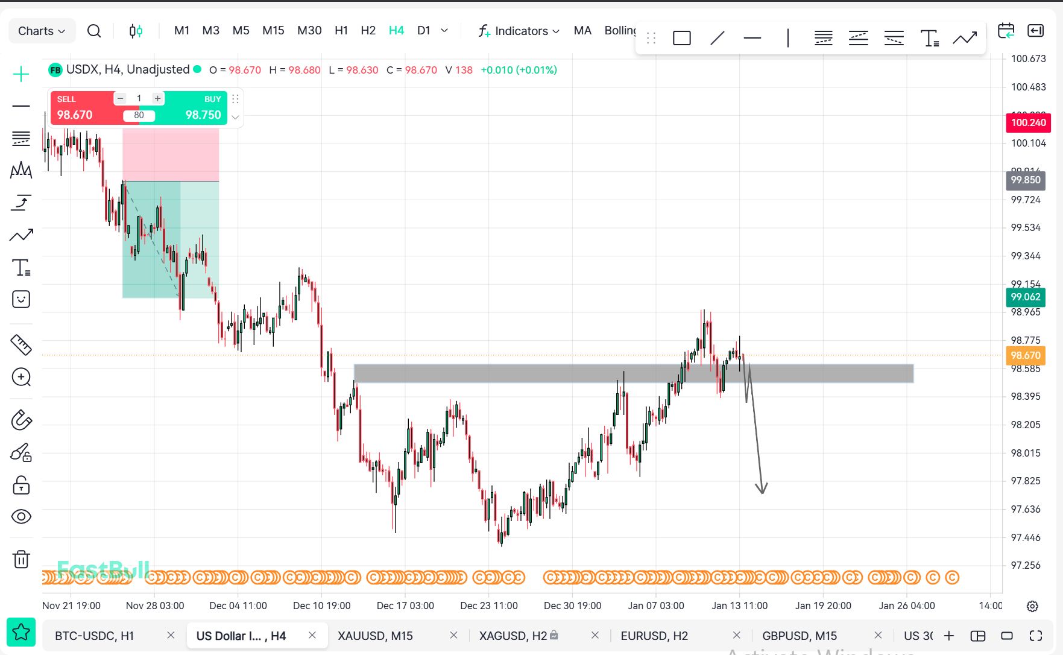1063x655 pixels.
Task: Select the rectangle drawing tool
Action: [681, 38]
